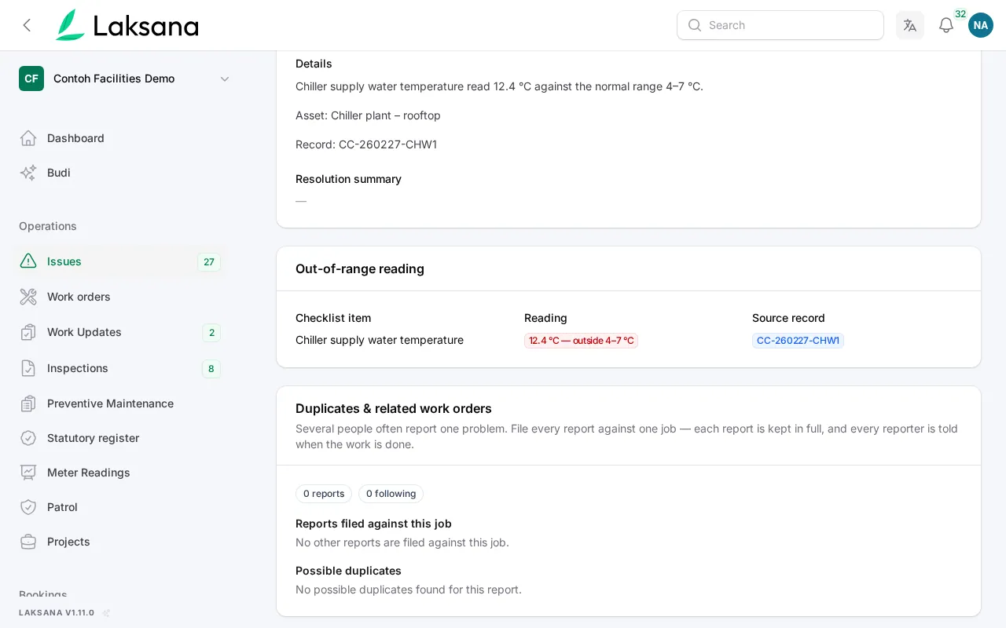
Task: Select Preventive Maintenance in sidebar
Action: pos(119,403)
